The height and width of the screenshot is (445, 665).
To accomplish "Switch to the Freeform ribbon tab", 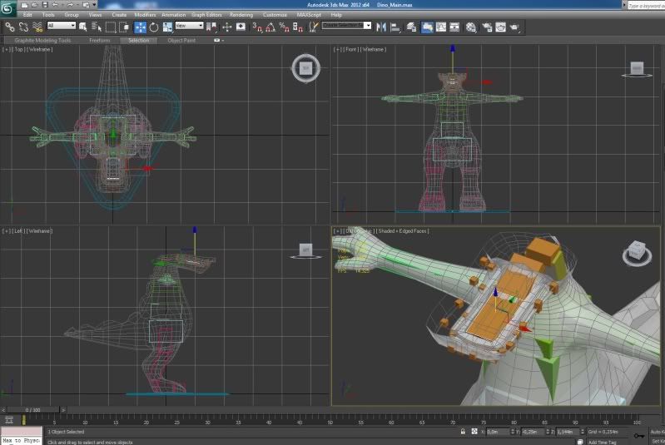I will (x=99, y=40).
